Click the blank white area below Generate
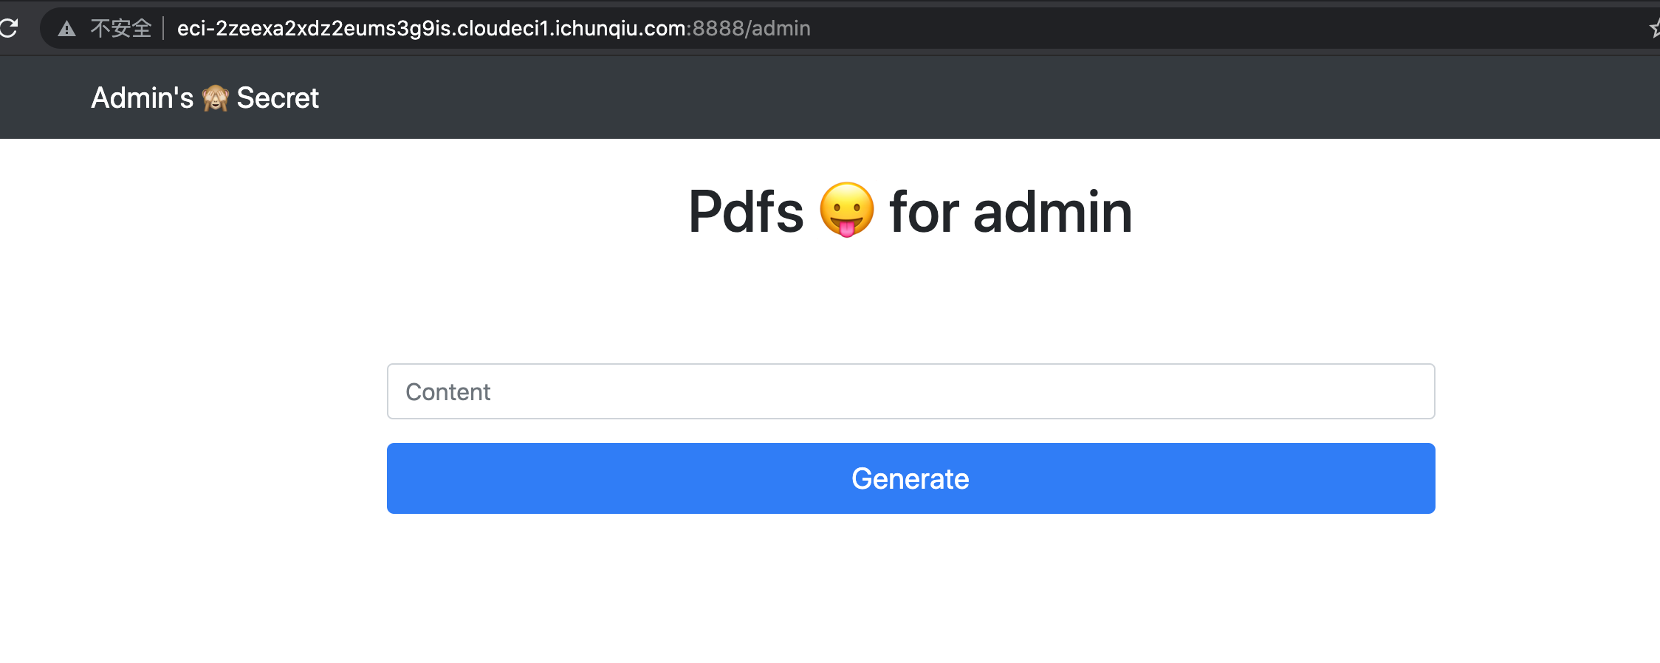 coord(910,591)
